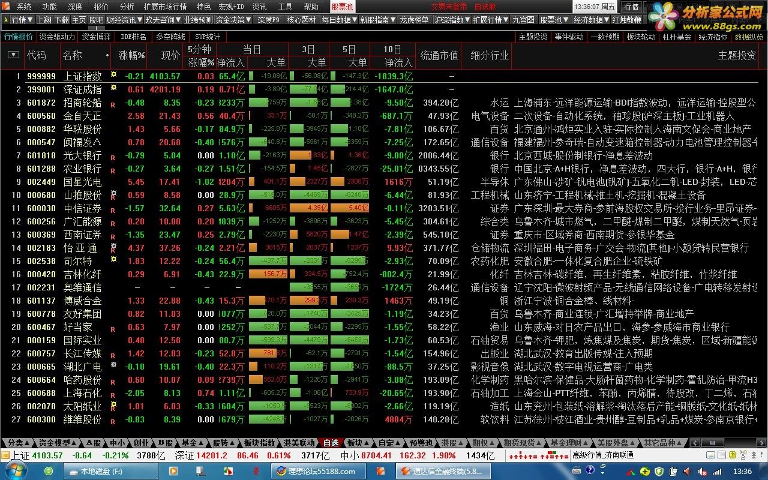Click the yellow A icon before 行情 toolbar item
The image size is (768, 480).
(x=6, y=20)
